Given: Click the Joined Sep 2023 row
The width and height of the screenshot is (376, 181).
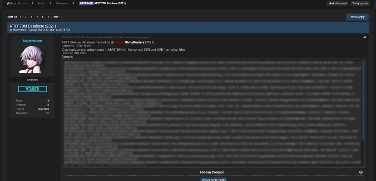Looking at the screenshot, I should coord(32,109).
